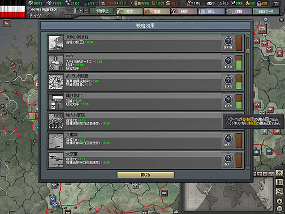Open the 統計データ (Statistics) tab
The height and width of the screenshot is (214, 285).
point(266,11)
